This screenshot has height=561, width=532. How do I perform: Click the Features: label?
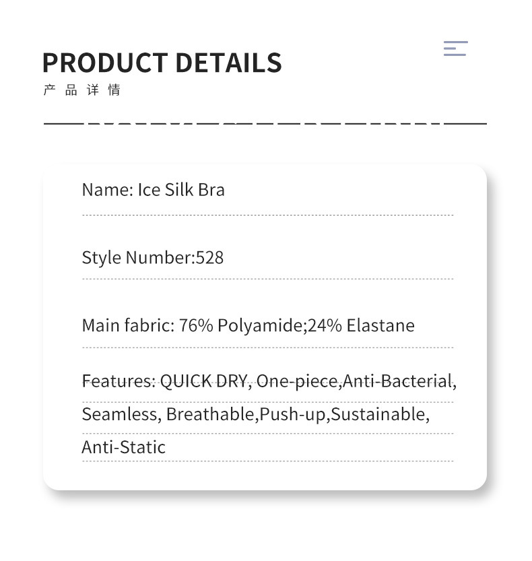[x=118, y=381]
